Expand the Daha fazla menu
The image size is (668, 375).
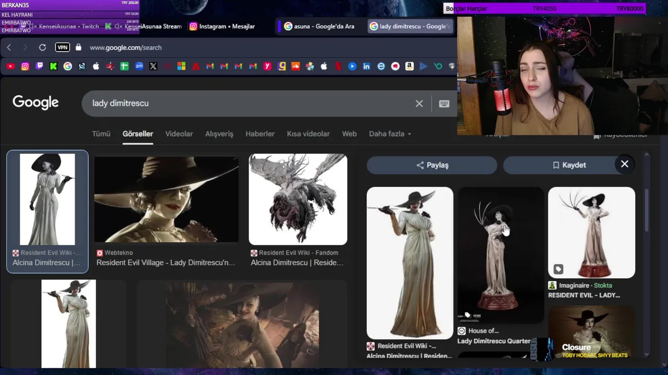point(390,134)
